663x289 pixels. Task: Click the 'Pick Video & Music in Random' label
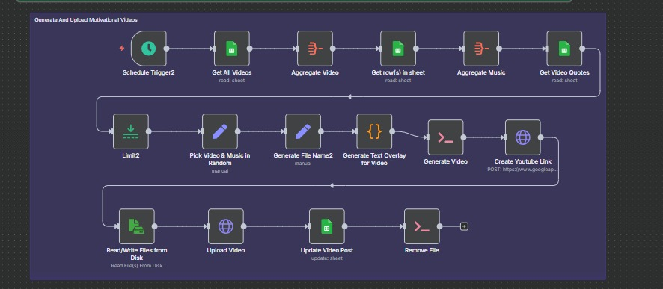(220, 159)
